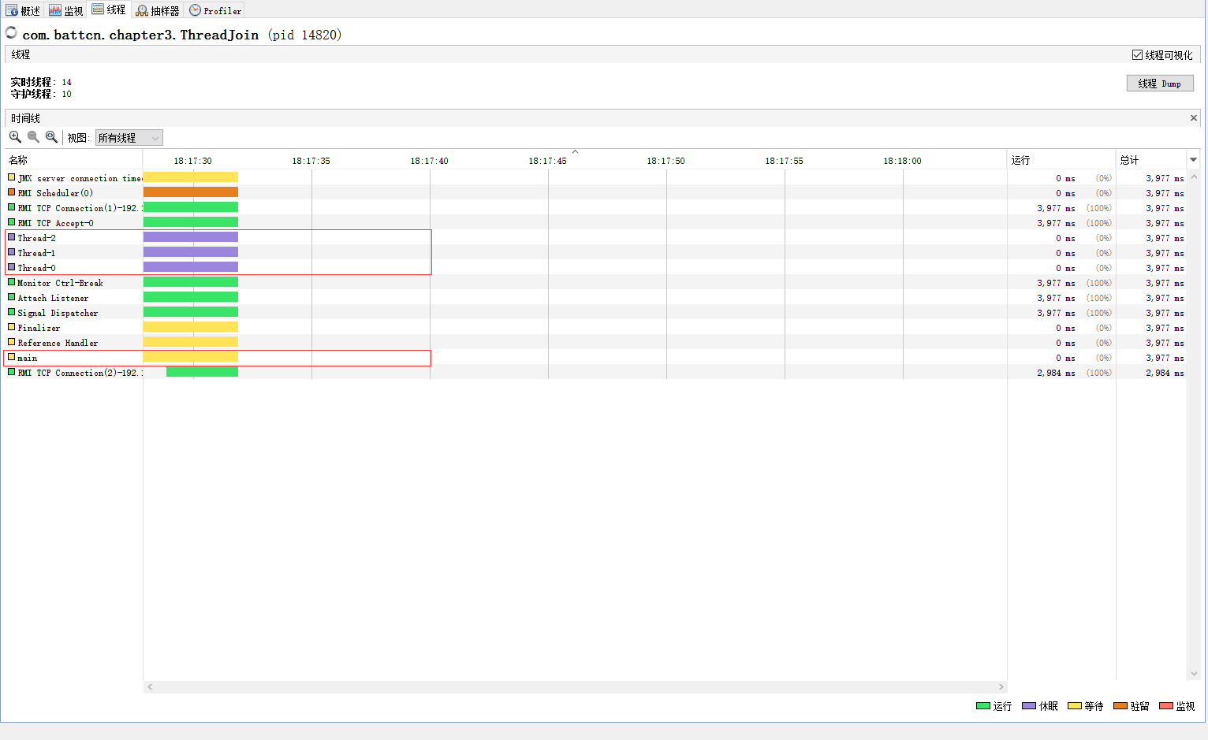
Task: Click the zoom-in magnifier in the timeline toolbar
Action: click(15, 137)
